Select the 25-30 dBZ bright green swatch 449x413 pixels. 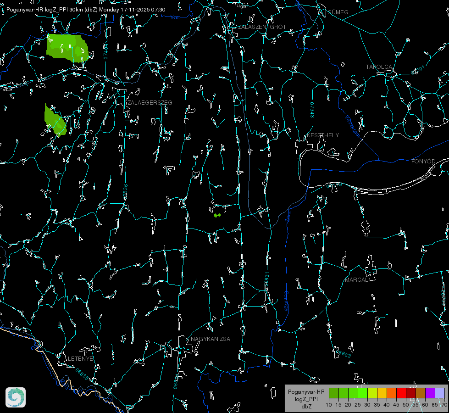(x=363, y=393)
